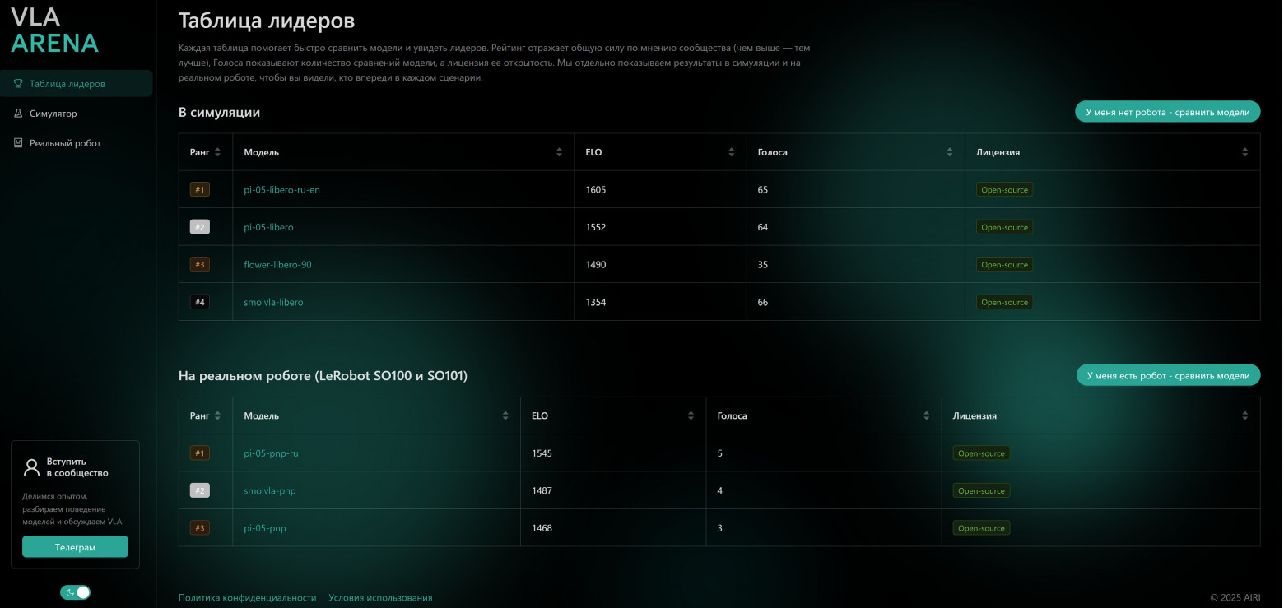The image size is (1284, 608).
Task: Sort simulation table by Модель sort arrows
Action: tap(560, 152)
